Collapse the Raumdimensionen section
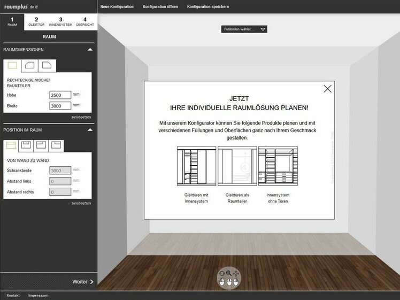This screenshot has height=300, width=400. pyautogui.click(x=90, y=50)
